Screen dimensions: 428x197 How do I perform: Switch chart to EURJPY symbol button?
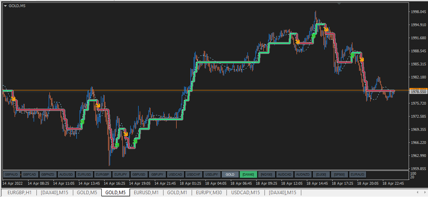121,174
